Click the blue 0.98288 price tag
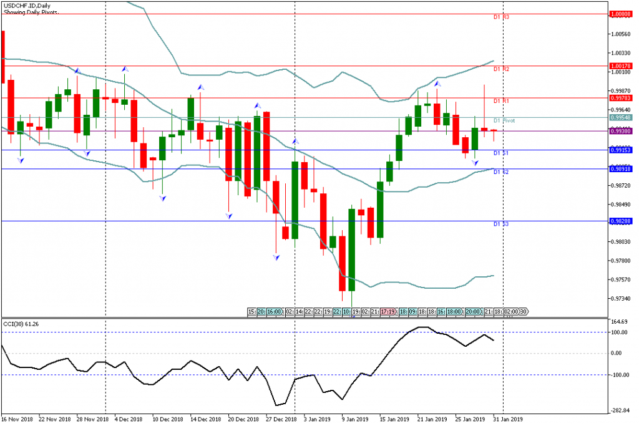This screenshot has height=426, width=639. pos(622,221)
